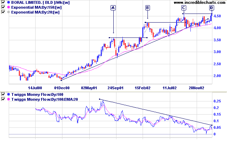Viewport: 227px width, 141px height.
Task: Toggle the Twiggs Money Flow EMA:20 checkbox
Action: tap(3, 99)
